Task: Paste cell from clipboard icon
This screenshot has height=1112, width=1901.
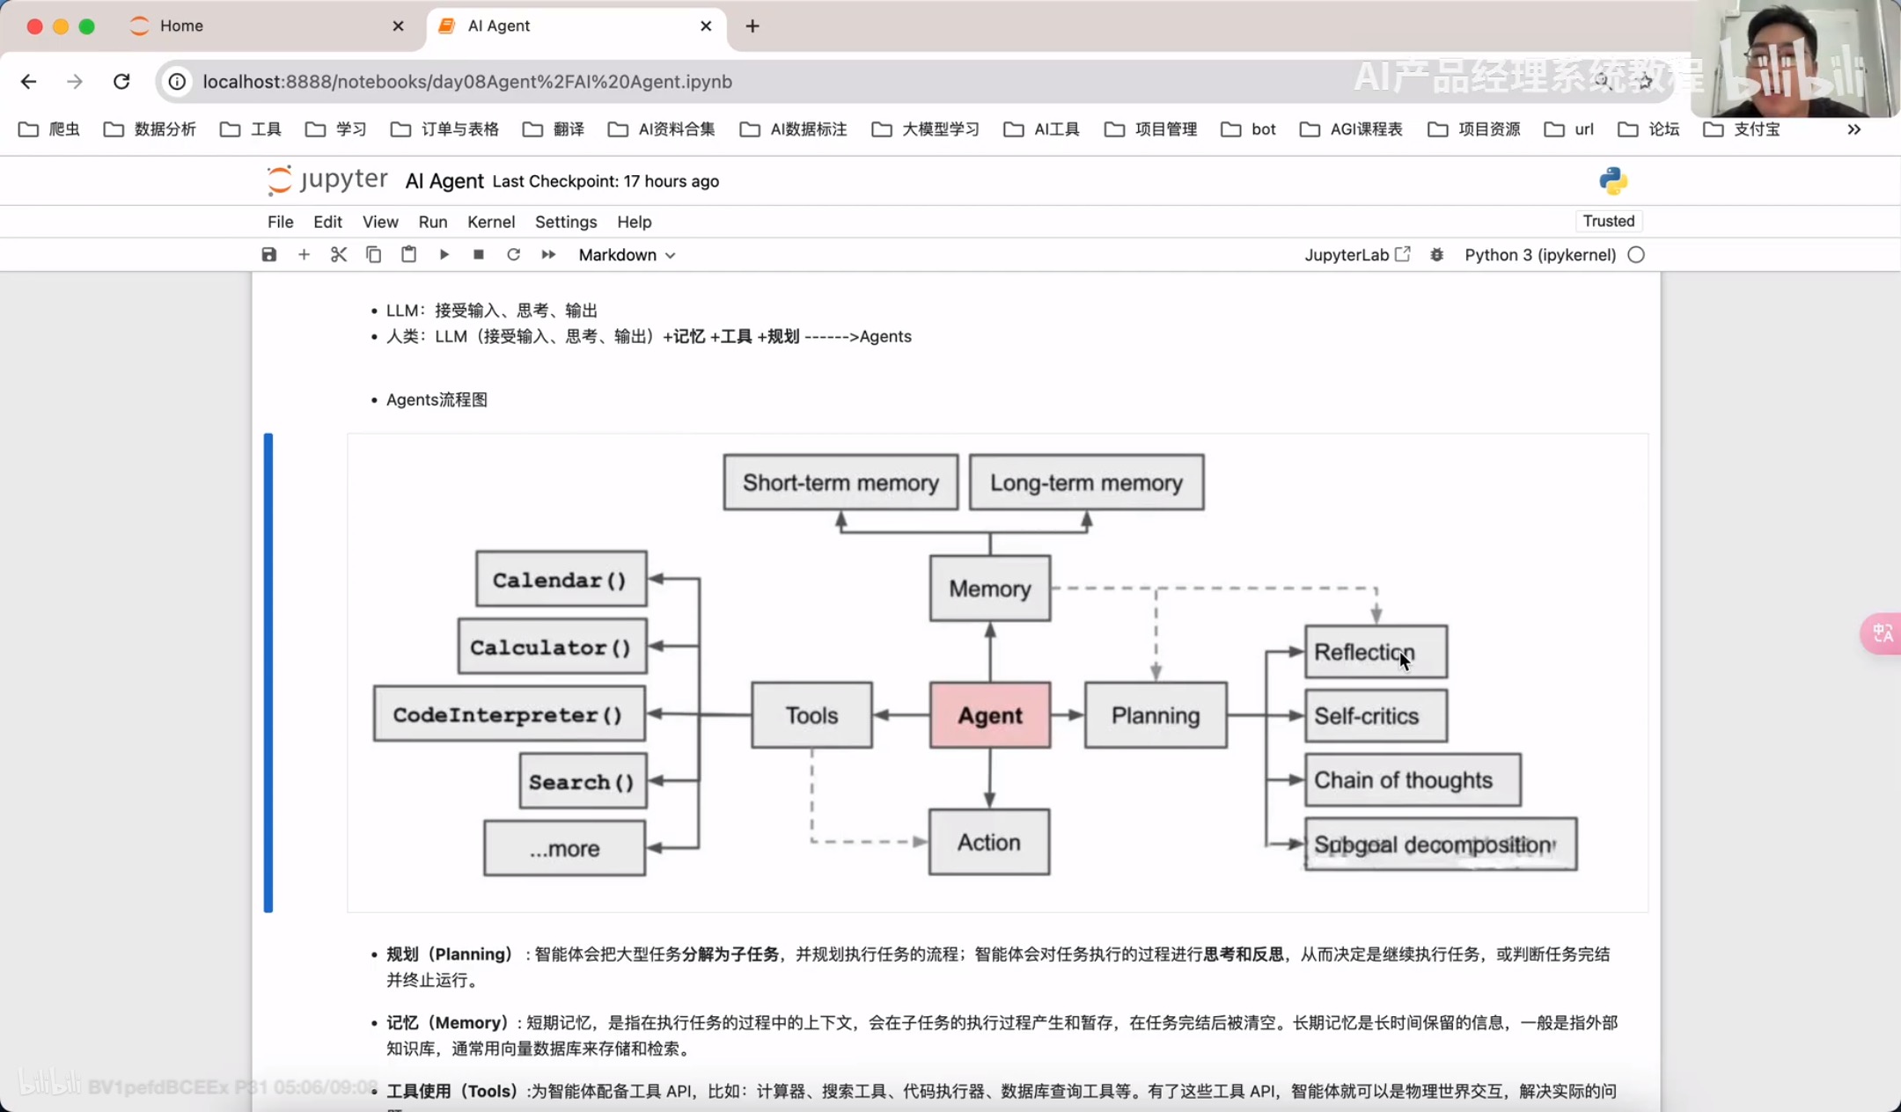Action: [x=408, y=255]
